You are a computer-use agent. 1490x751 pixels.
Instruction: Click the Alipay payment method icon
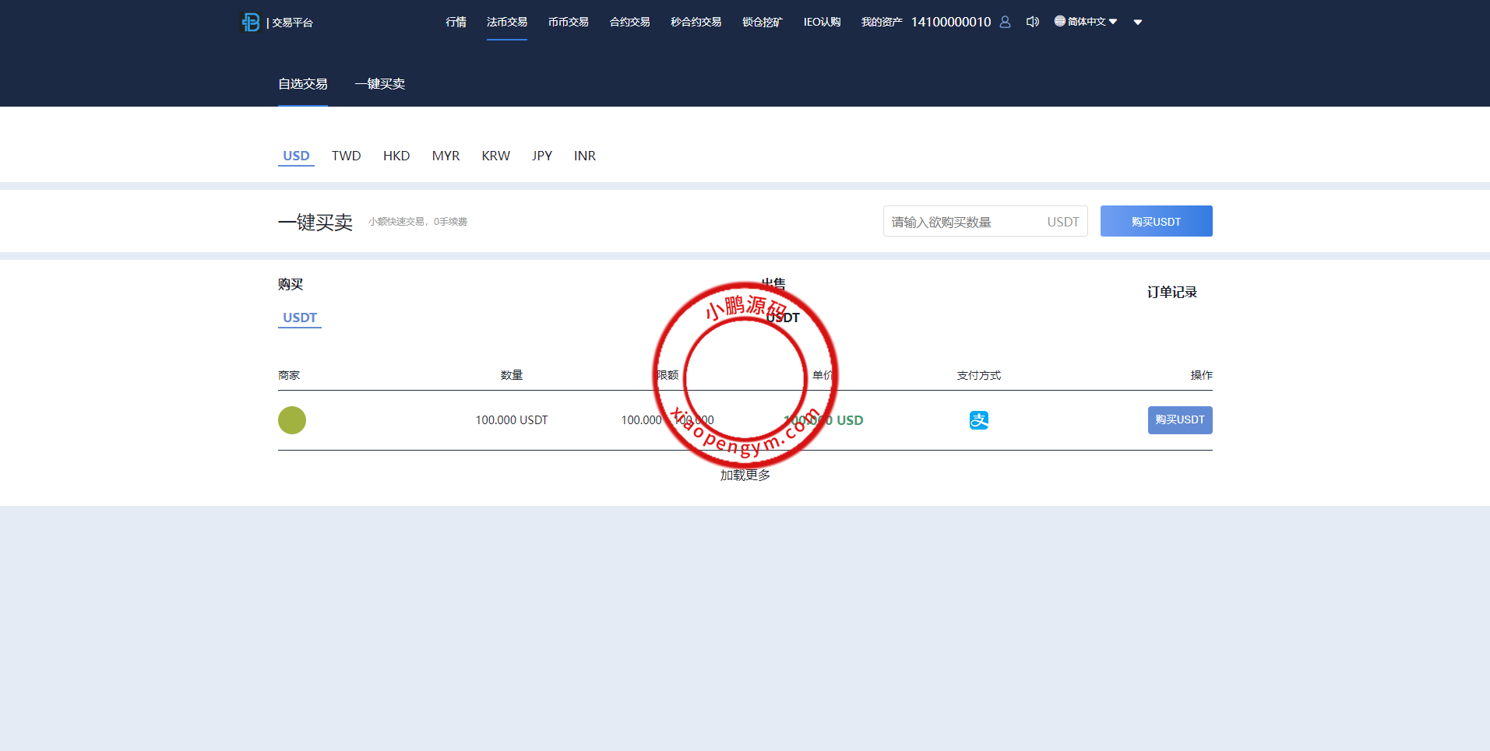tap(978, 420)
